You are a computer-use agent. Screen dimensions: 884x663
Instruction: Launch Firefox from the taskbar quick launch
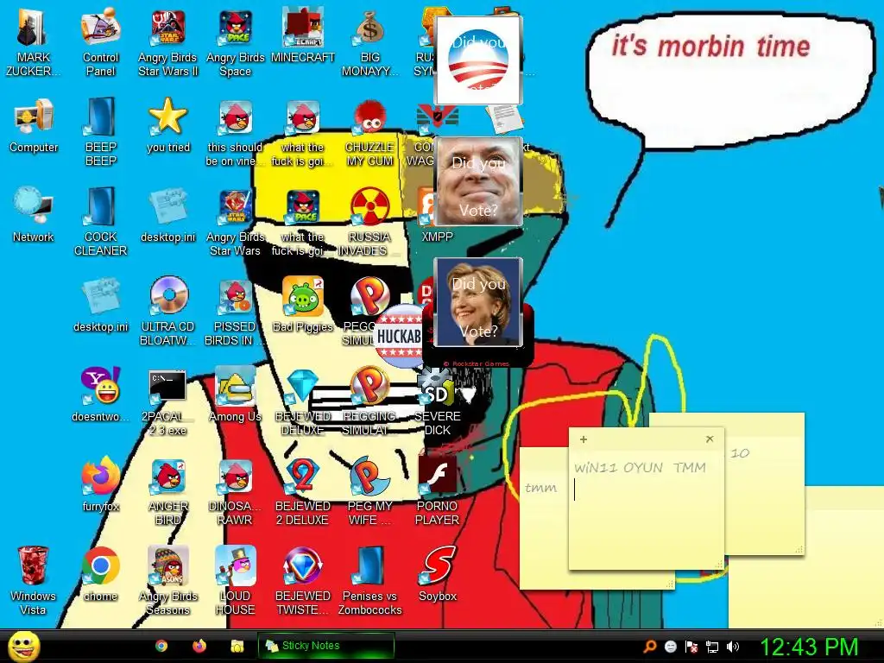[x=199, y=646]
